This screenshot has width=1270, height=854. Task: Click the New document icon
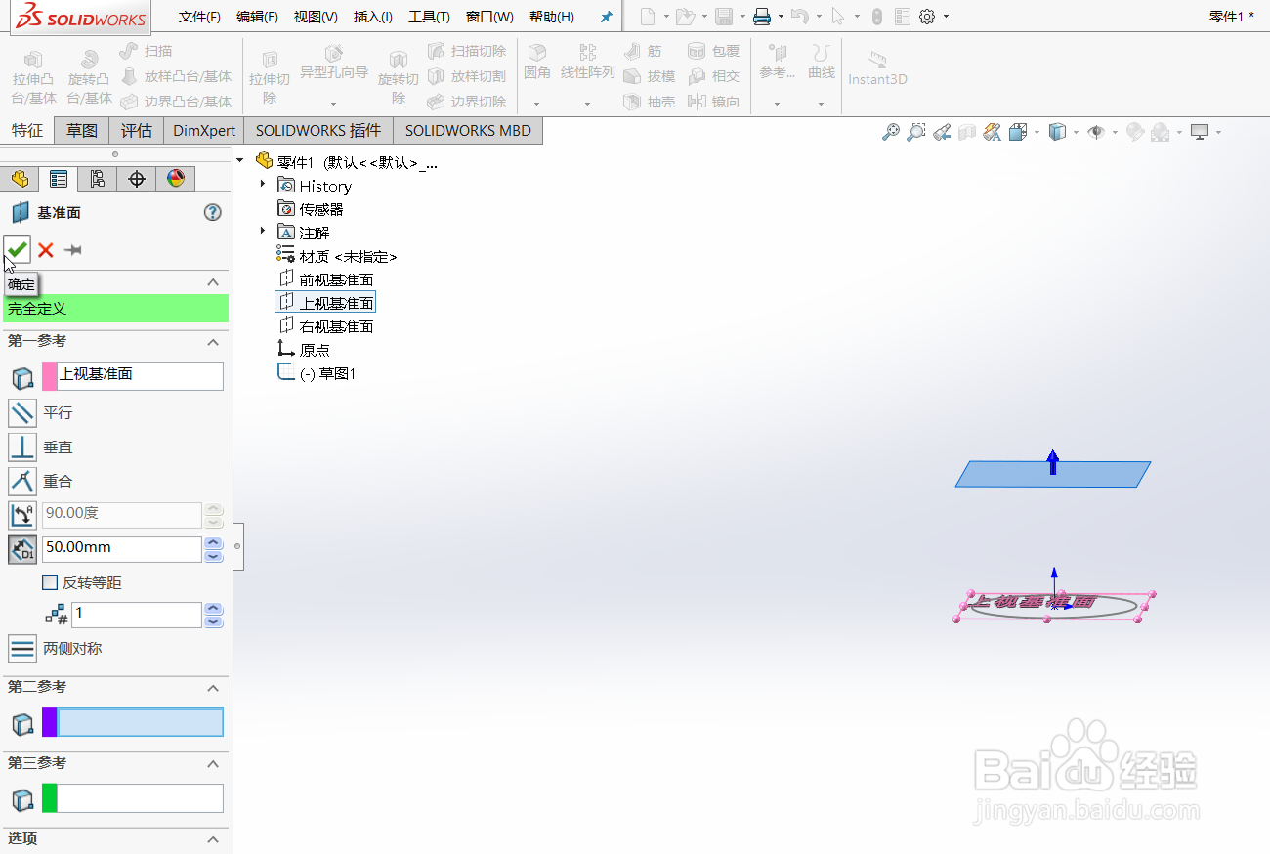(x=649, y=17)
